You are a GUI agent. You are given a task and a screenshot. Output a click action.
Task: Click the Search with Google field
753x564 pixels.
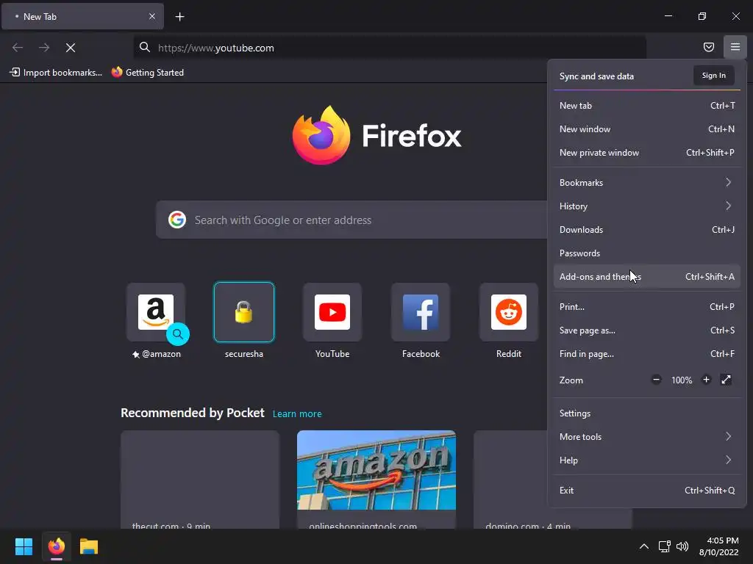351,220
